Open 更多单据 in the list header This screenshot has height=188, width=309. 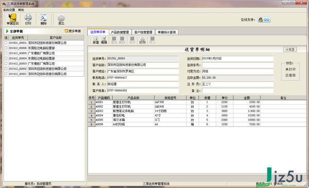coord(73,31)
